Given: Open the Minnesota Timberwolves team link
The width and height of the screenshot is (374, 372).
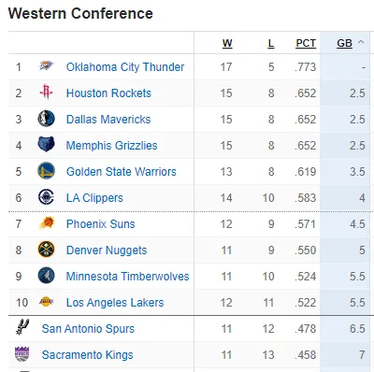Looking at the screenshot, I should tap(127, 277).
